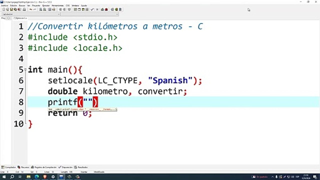Screen dimensions: 320x180
Task: Click the taskbar clock and date
Action: pyautogui.click(x=306, y=177)
